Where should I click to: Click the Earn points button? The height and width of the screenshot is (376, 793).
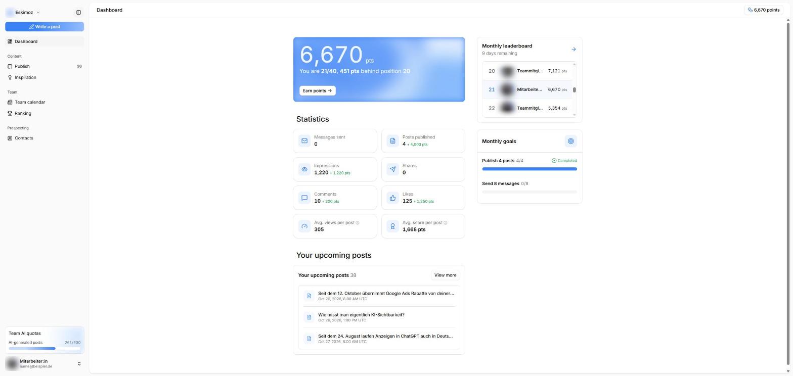tap(317, 90)
